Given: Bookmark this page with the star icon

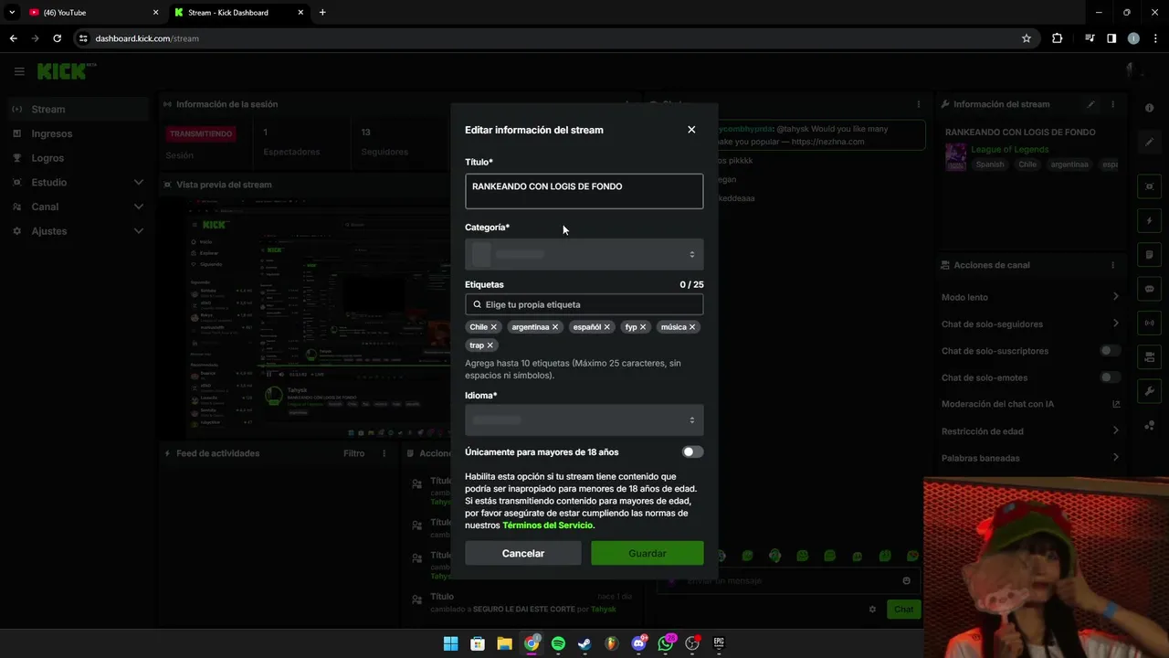Looking at the screenshot, I should (x=1027, y=38).
